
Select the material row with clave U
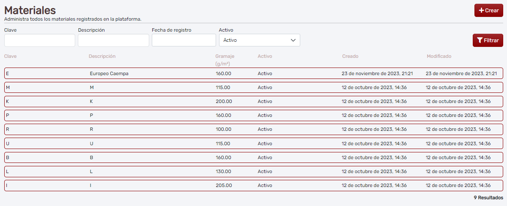click(254, 144)
